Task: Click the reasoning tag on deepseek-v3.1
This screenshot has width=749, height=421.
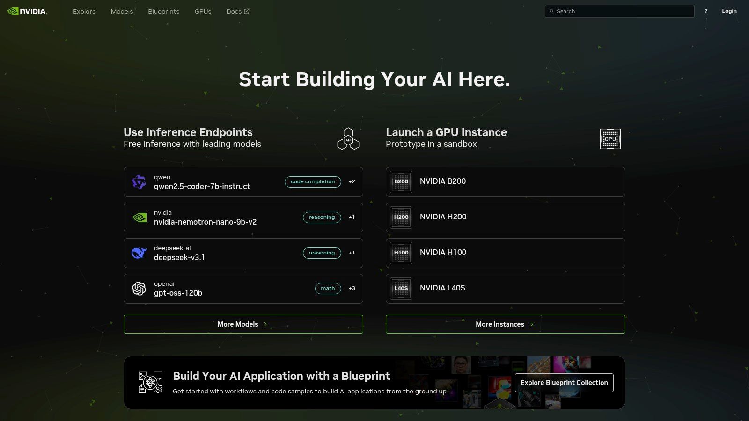Action: [x=322, y=253]
